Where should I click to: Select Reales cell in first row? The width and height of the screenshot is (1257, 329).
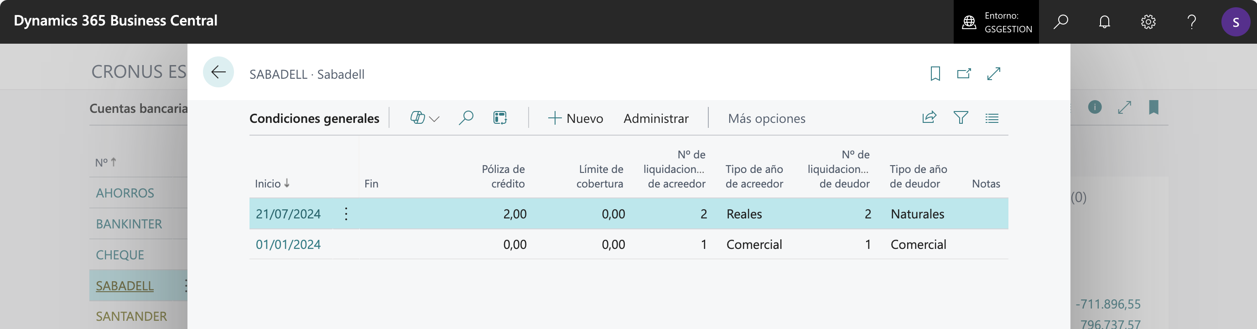coord(743,214)
